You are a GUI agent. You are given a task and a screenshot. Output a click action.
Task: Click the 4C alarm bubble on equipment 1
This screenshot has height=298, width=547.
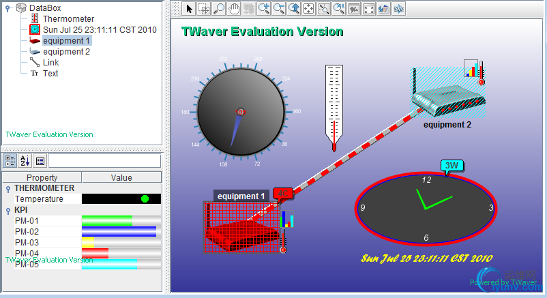pyautogui.click(x=283, y=194)
